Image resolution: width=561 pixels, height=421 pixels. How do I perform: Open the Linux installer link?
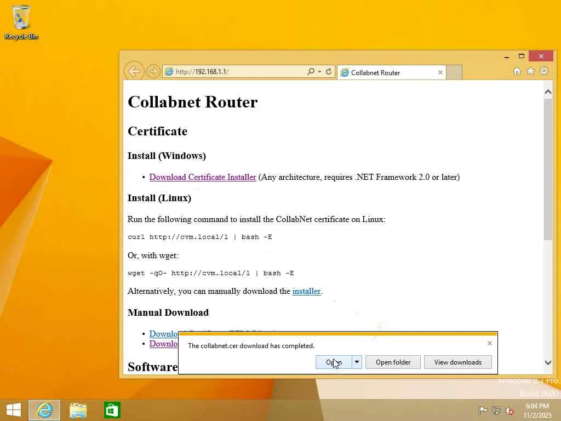point(307,291)
